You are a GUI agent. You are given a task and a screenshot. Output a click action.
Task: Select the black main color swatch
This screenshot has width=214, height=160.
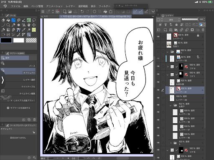coord(6,40)
